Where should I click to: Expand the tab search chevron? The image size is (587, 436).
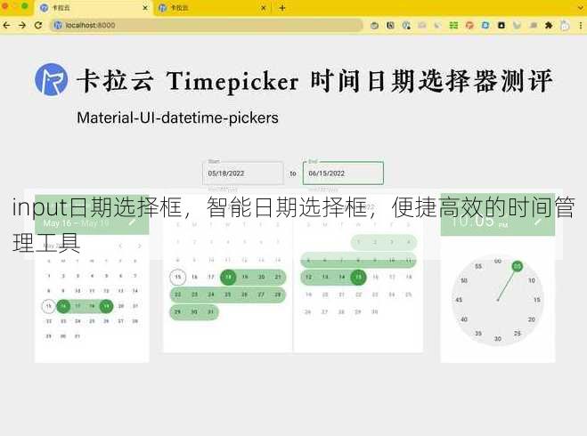(x=580, y=7)
